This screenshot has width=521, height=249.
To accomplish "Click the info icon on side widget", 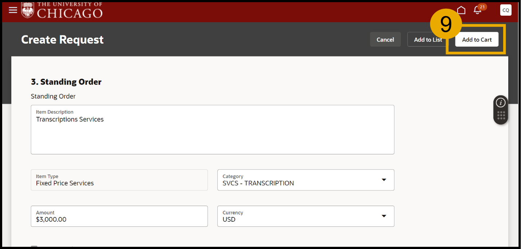I will (x=501, y=103).
